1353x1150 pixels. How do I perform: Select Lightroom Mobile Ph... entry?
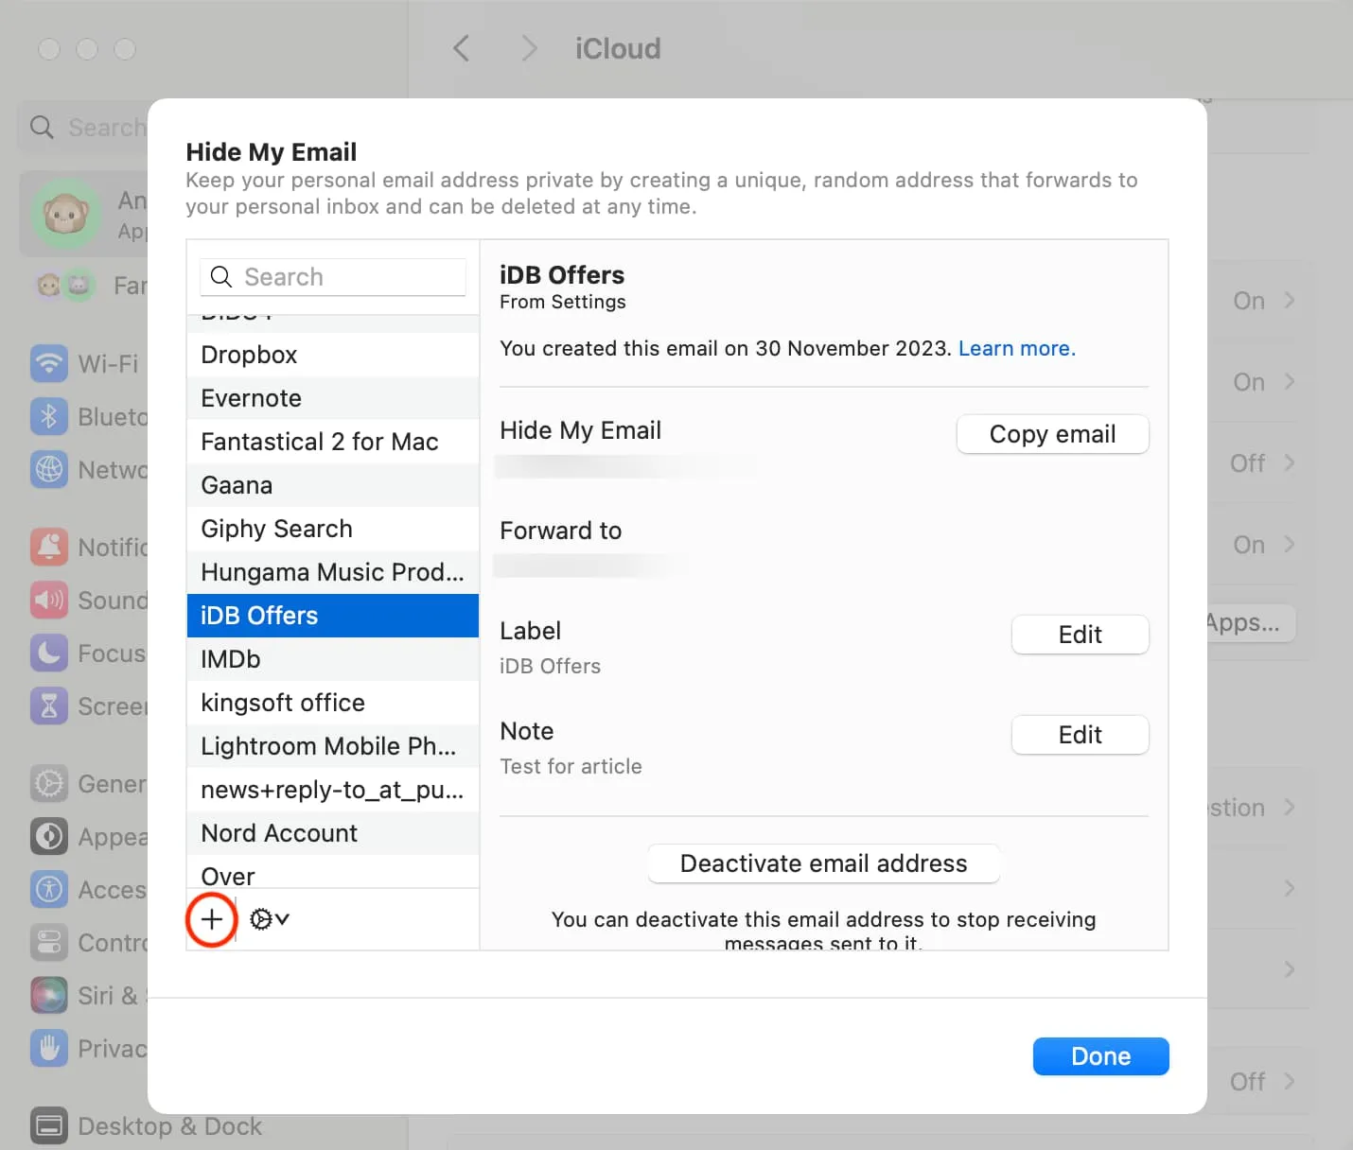coord(333,746)
